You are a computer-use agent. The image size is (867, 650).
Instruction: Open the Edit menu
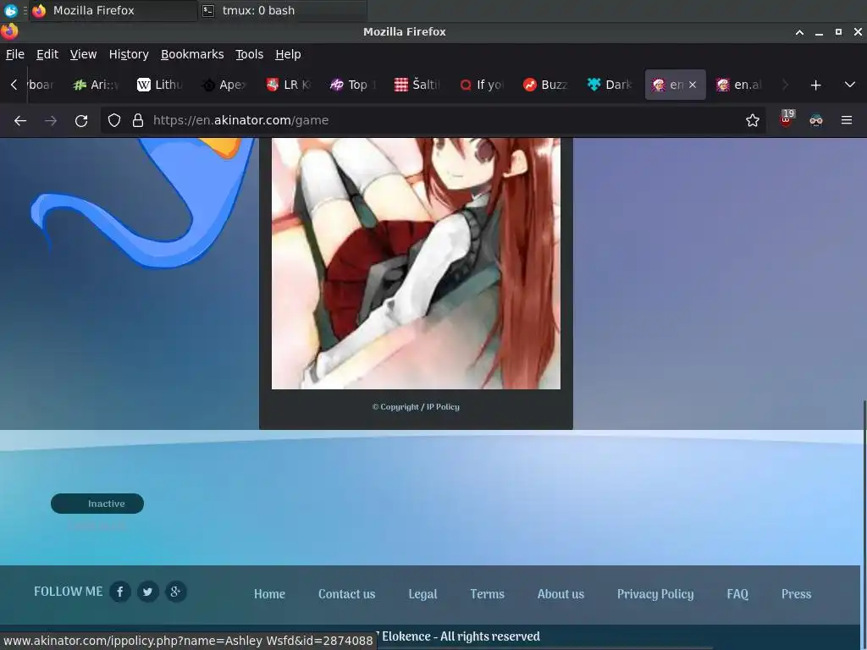click(x=47, y=54)
